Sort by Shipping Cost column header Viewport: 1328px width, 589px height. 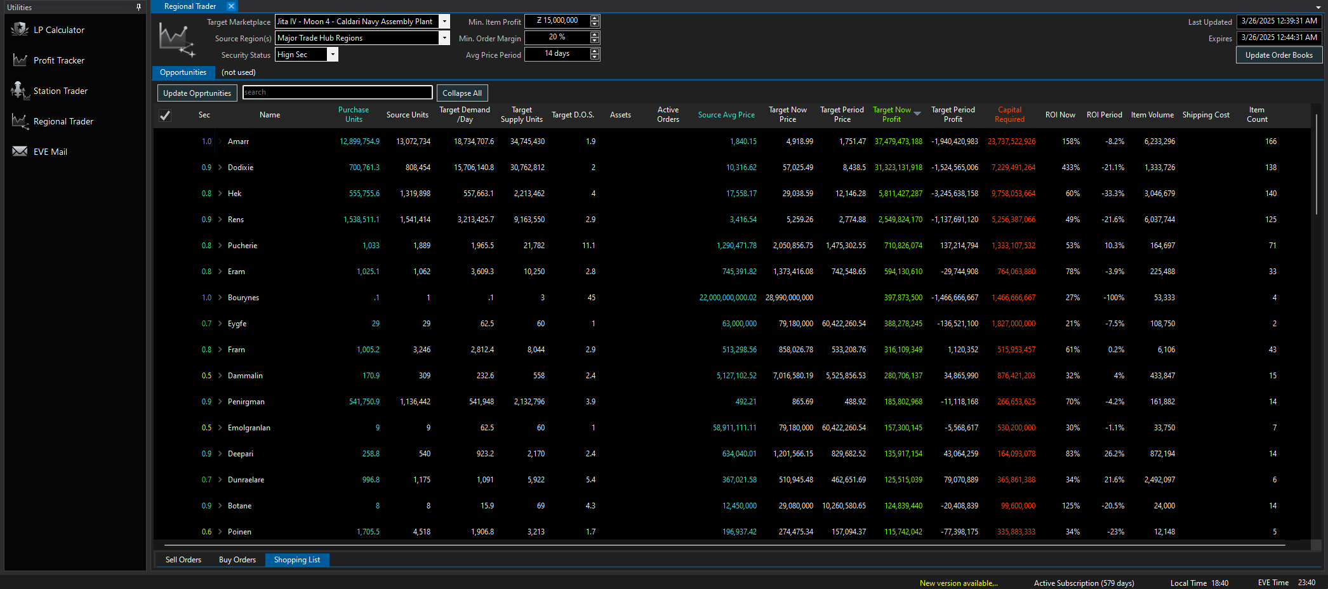click(1205, 115)
